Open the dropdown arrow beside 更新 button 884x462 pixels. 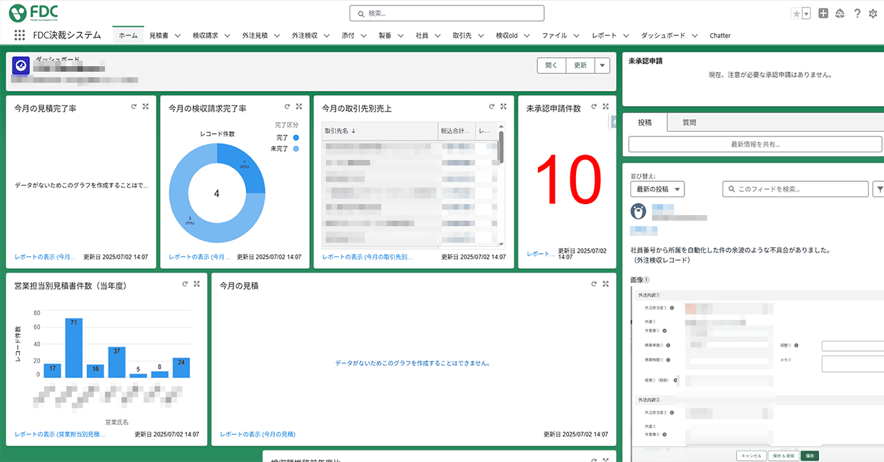click(602, 66)
